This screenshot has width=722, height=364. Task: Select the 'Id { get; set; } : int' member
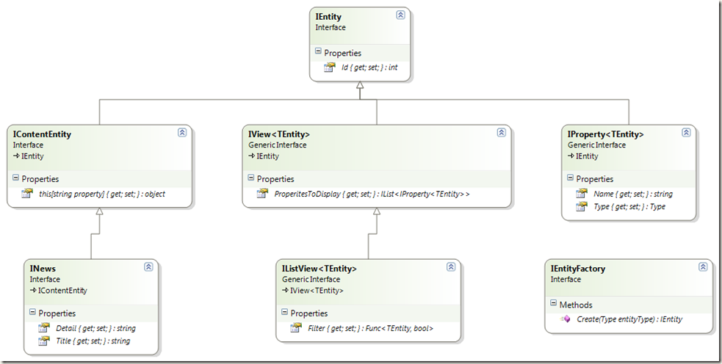pyautogui.click(x=369, y=68)
